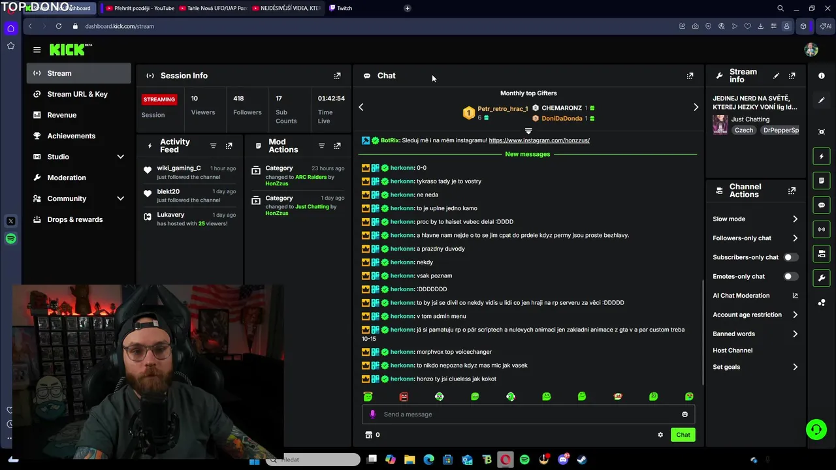Open the info icon in right rail
This screenshot has width=836, height=470.
pyautogui.click(x=822, y=76)
